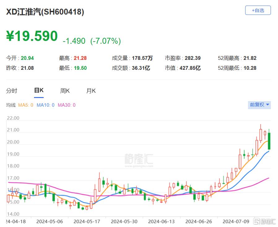
Task: Select the 日K chart tab
Action: click(x=39, y=91)
